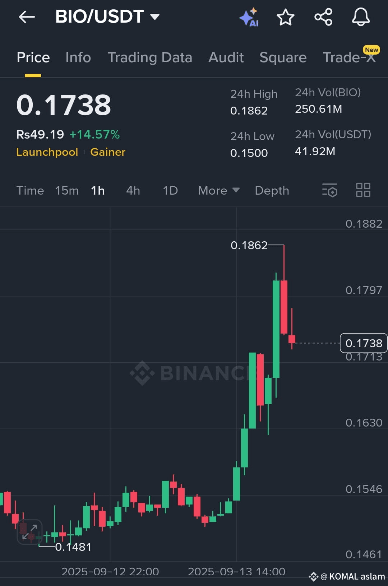This screenshot has height=586, width=388.
Task: Tap the 0.1738 current price label
Action: coord(364,343)
